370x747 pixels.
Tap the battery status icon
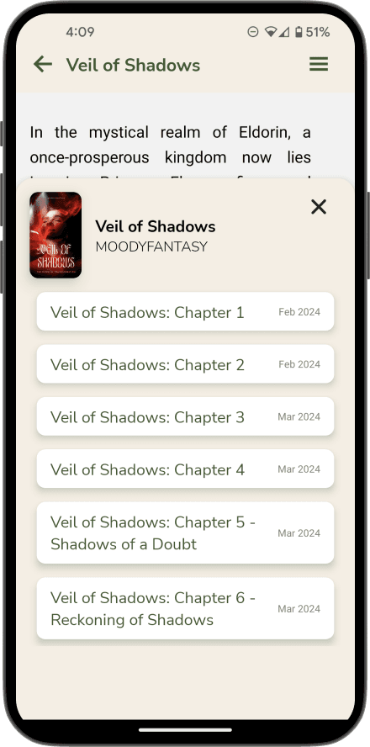[299, 33]
